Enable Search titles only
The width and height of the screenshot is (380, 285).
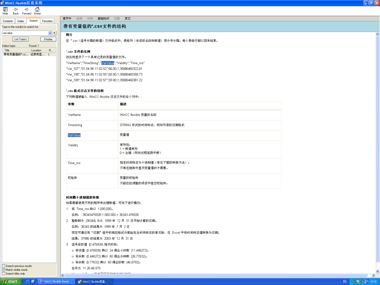pos(4,274)
